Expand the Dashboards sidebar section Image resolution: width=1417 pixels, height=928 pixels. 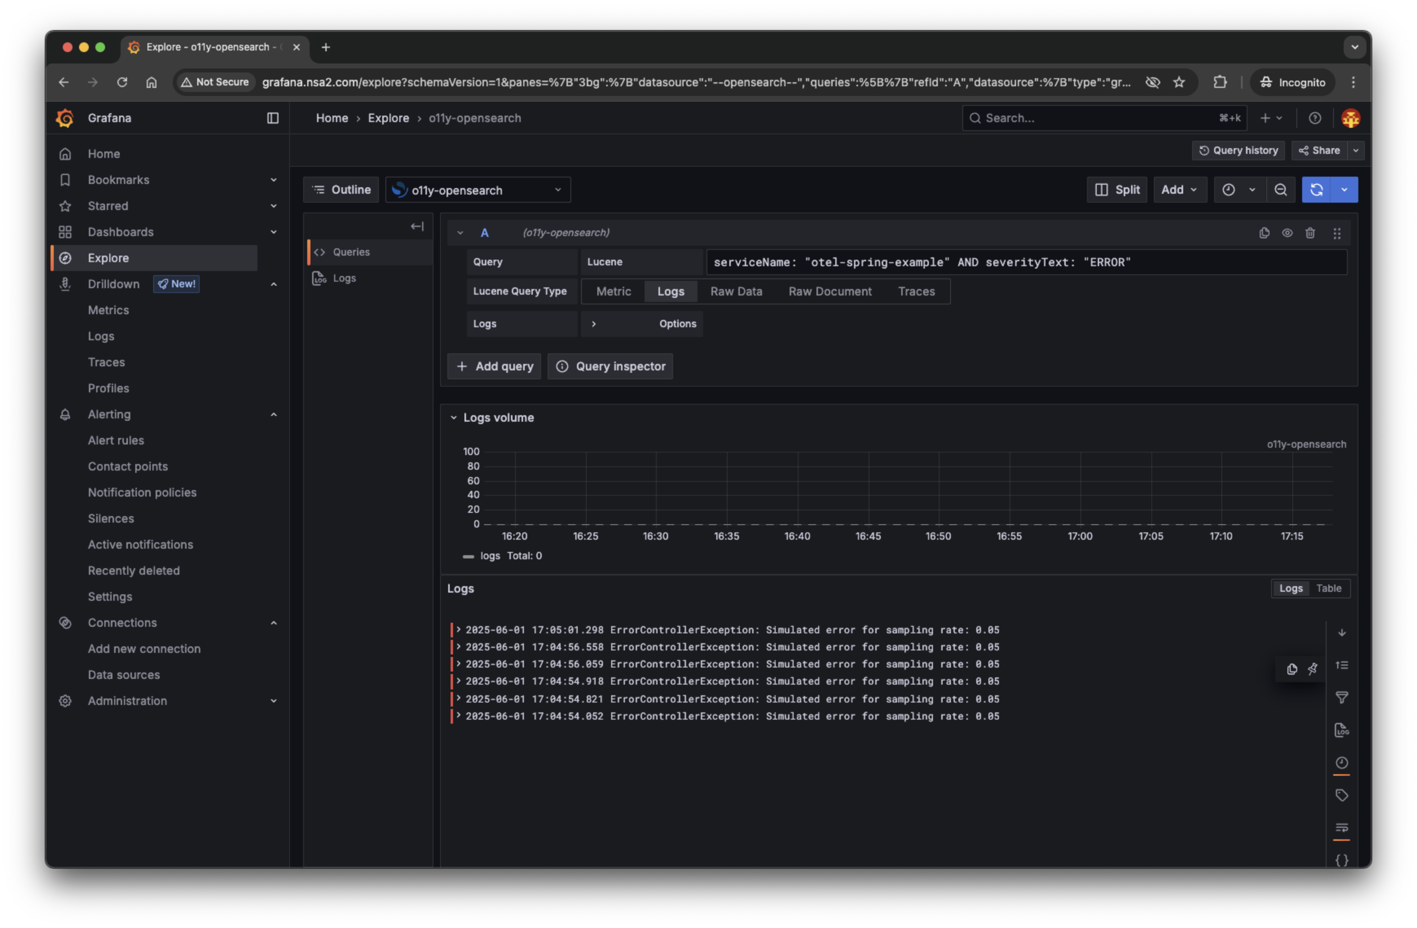point(273,232)
